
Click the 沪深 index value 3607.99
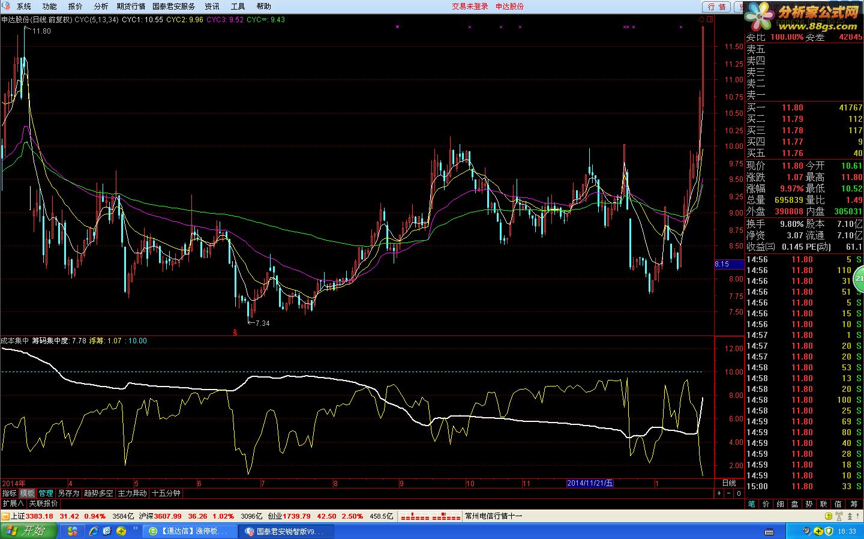pos(168,516)
